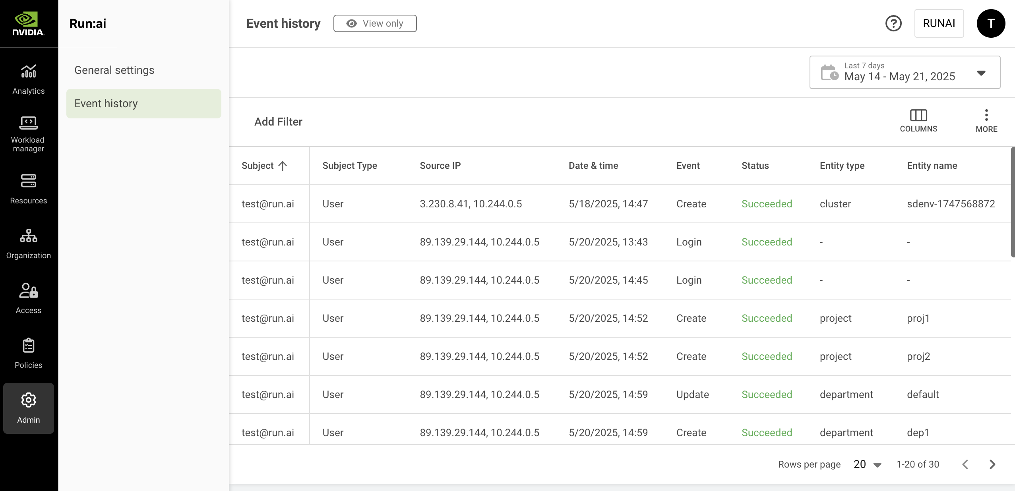The height and width of the screenshot is (491, 1015).
Task: Open the Rows per page dropdown
Action: 868,464
